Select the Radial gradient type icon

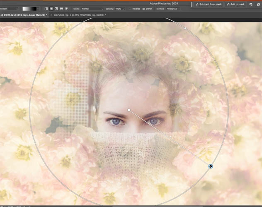click(x=51, y=9)
